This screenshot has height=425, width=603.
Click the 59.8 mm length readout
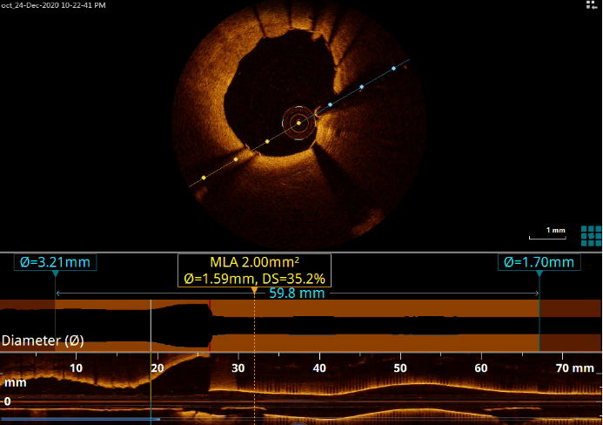[x=297, y=293]
